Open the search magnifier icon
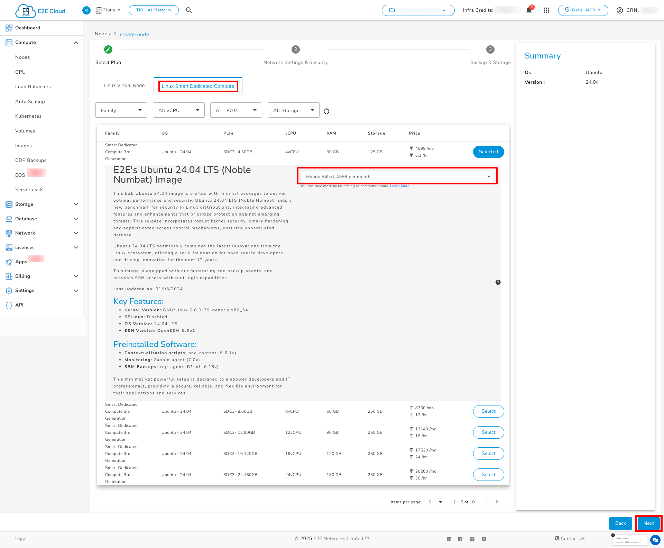The width and height of the screenshot is (664, 548). point(189,10)
